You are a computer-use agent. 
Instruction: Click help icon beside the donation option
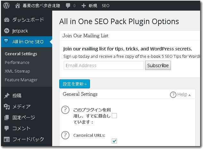click(x=65, y=110)
